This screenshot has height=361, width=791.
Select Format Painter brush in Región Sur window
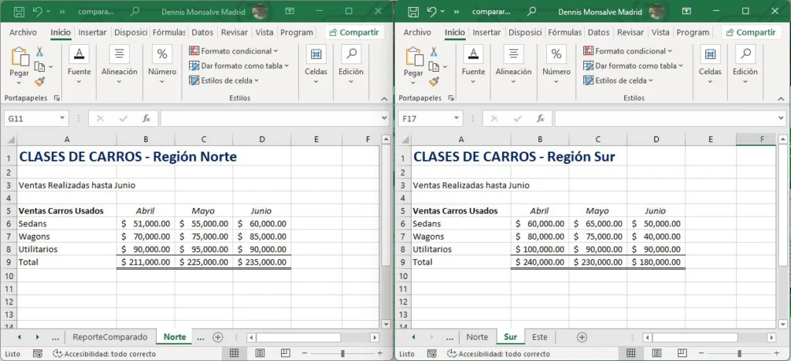click(434, 81)
